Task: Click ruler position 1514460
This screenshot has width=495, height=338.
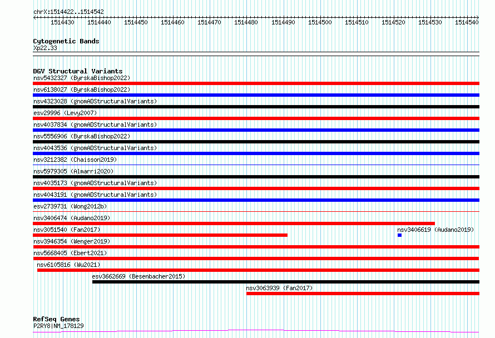Action: coord(172,22)
